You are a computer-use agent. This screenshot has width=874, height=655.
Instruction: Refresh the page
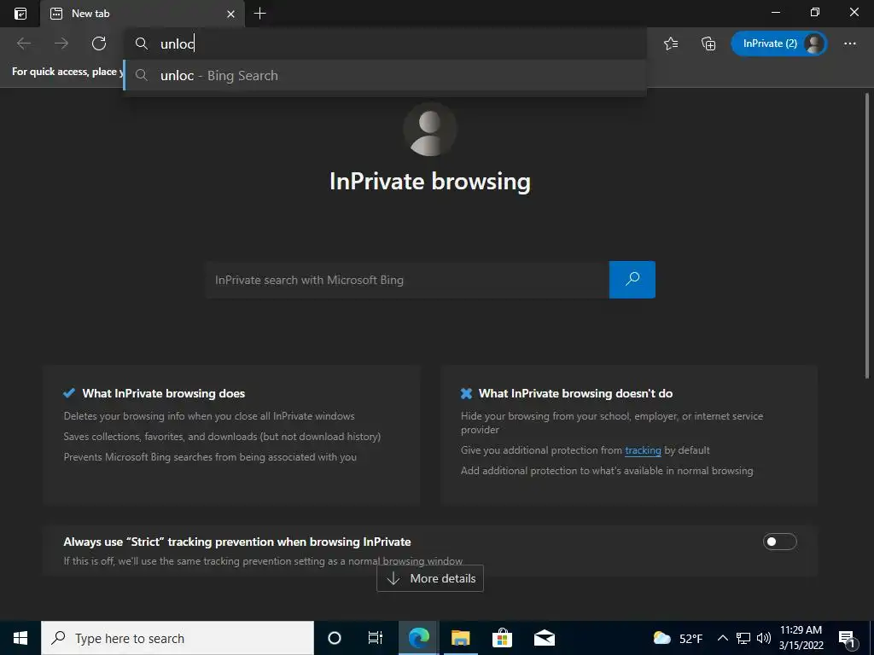99,43
